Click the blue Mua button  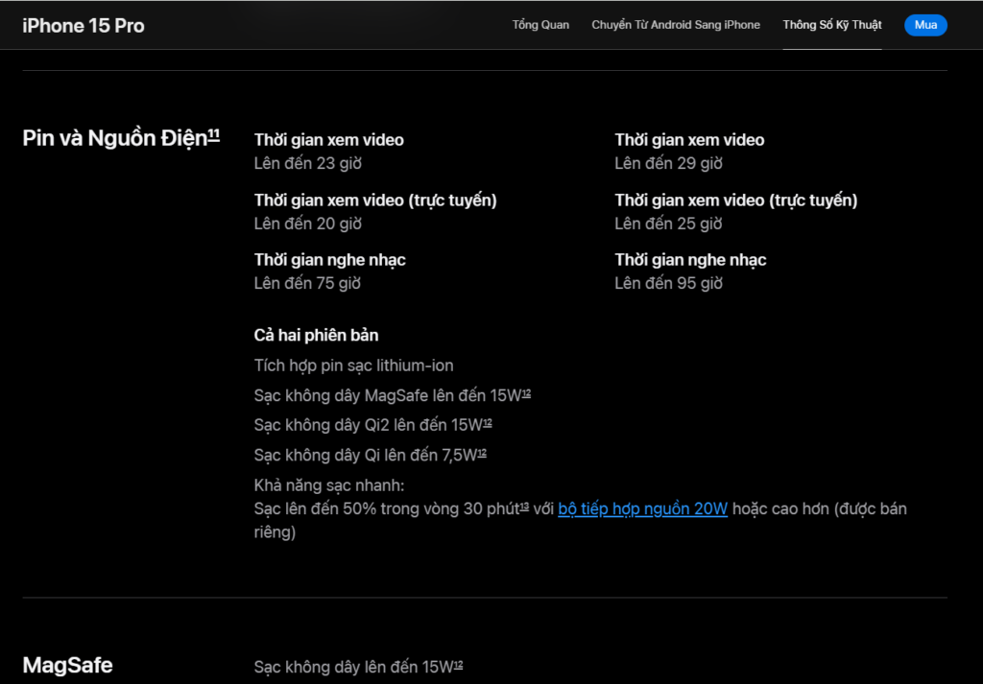pyautogui.click(x=925, y=25)
